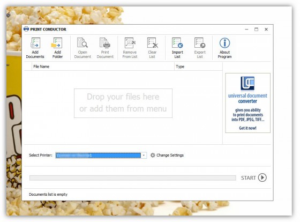Click the gear icon beside Change Settings

point(153,155)
